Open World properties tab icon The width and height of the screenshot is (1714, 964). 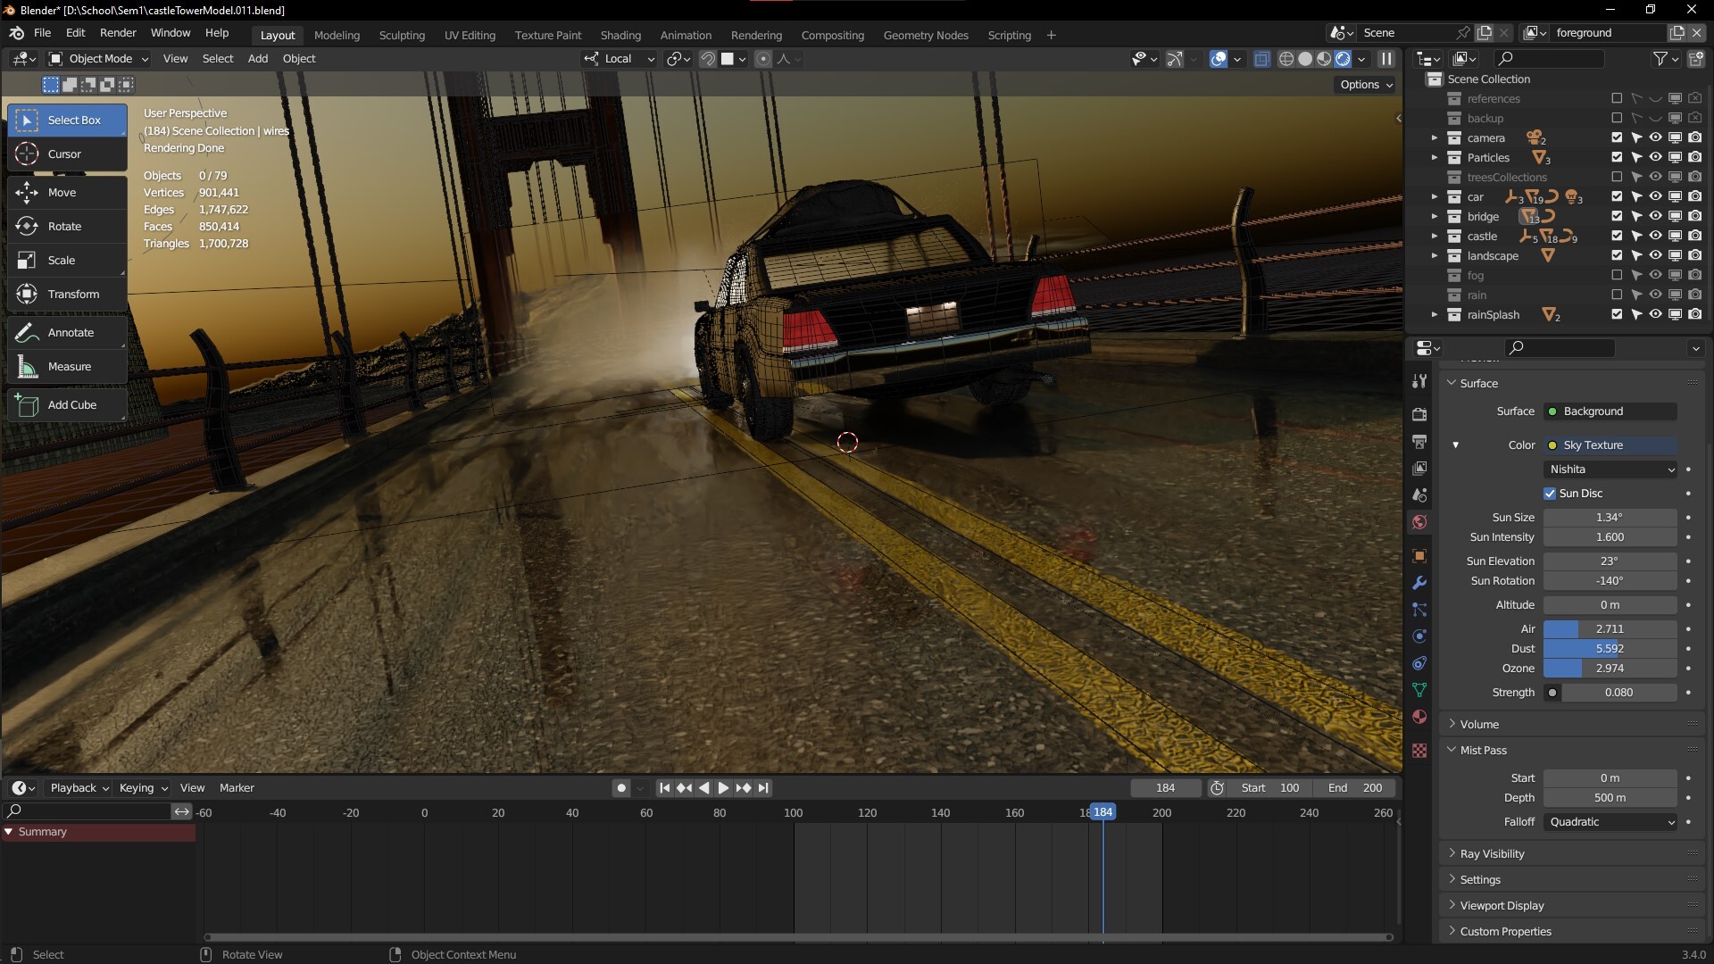1419,522
